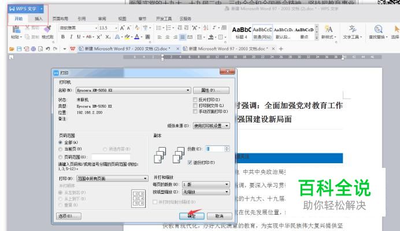The height and width of the screenshot is (231, 400).
Task: Switch to the 开始 ribbon tab
Action: pyautogui.click(x=18, y=19)
